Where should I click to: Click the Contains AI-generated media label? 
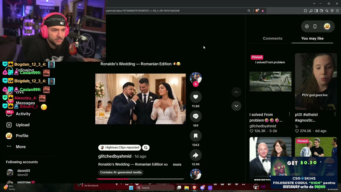[x=121, y=172]
